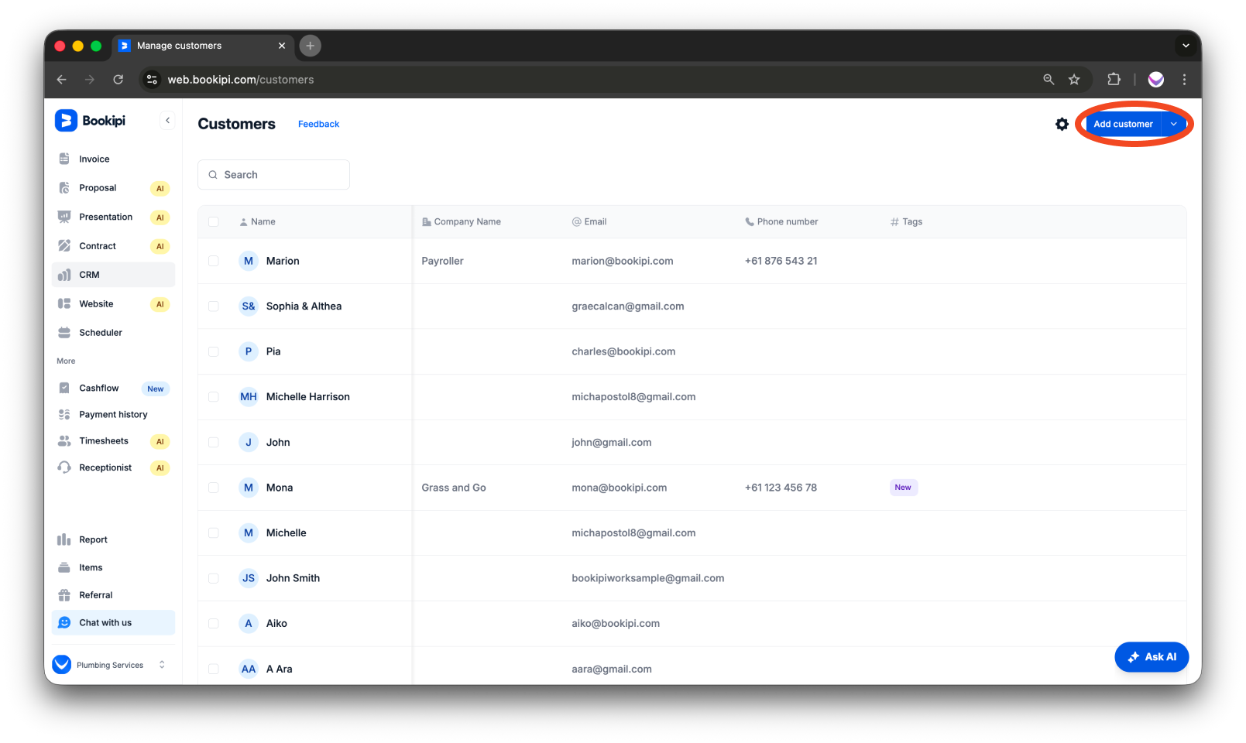Viewport: 1246px width, 743px height.
Task: Click the New tag on Mona's row
Action: tap(903, 488)
